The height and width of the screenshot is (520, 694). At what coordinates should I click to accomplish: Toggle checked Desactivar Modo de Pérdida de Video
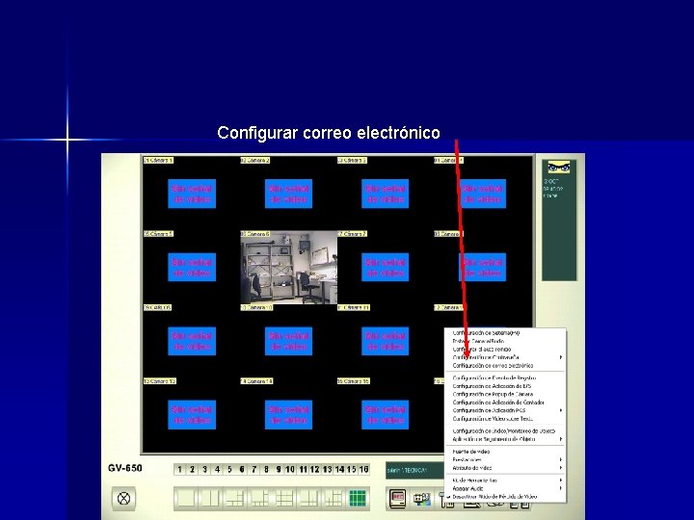click(x=494, y=497)
